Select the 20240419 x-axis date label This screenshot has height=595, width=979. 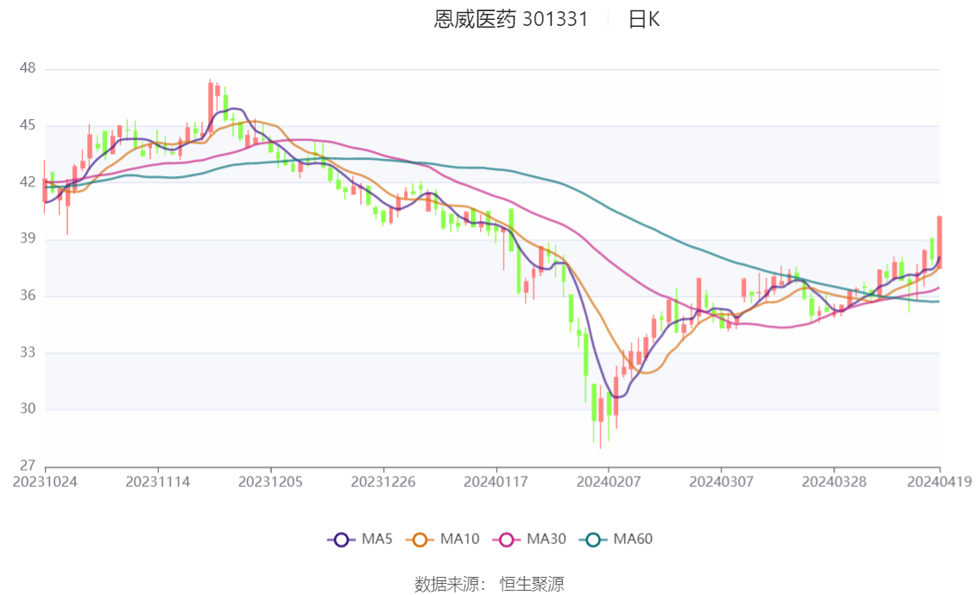[x=939, y=482]
